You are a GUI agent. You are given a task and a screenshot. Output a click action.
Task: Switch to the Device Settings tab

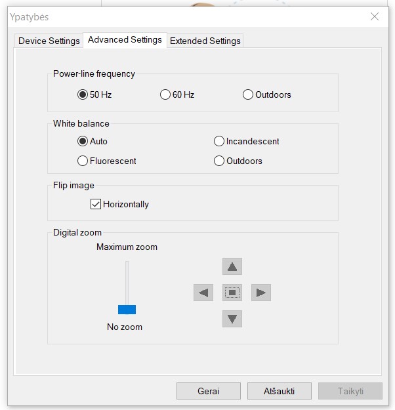click(x=49, y=41)
